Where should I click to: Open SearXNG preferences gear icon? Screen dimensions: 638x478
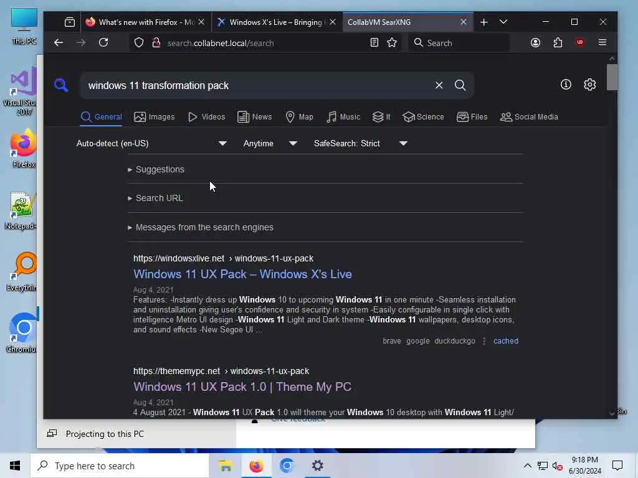coord(589,85)
